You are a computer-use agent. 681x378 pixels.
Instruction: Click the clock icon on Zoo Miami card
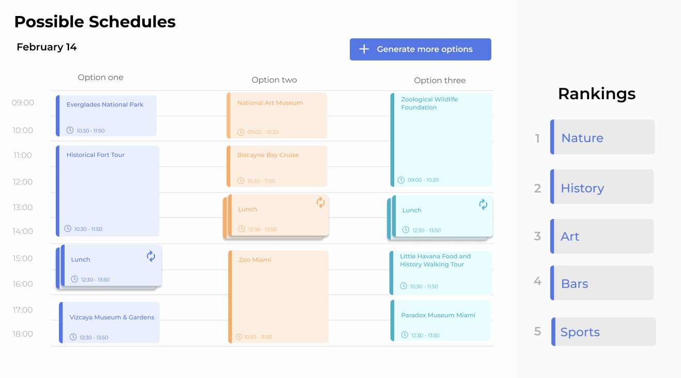point(239,337)
